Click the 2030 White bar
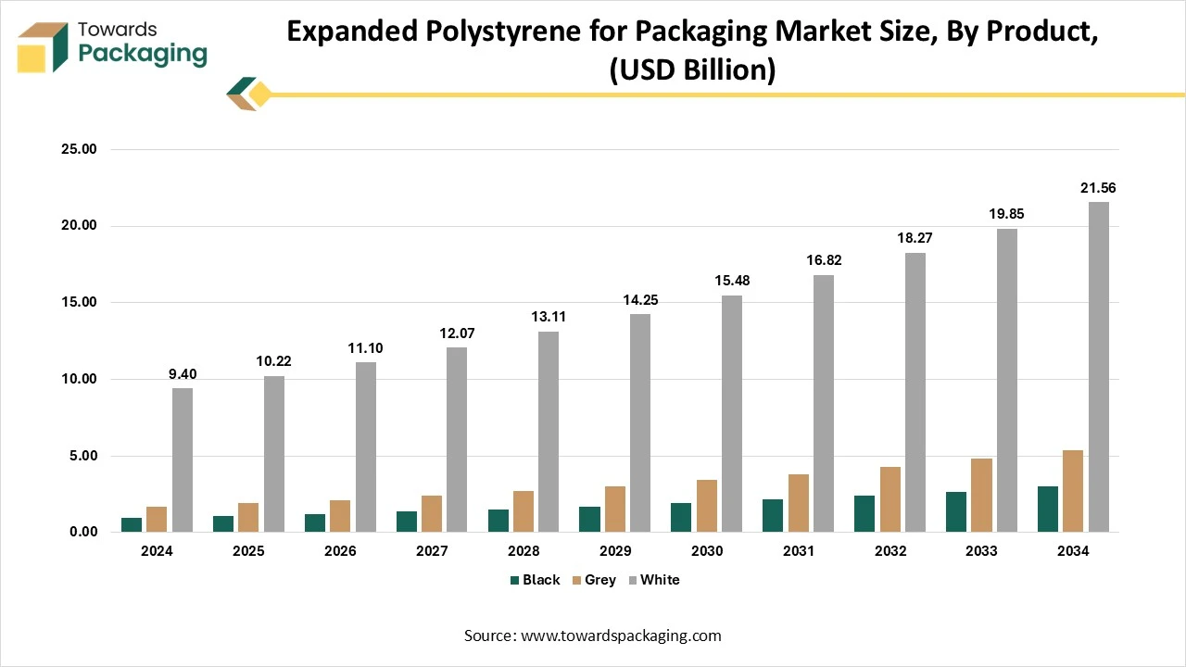Screen dimensions: 1186x667 tap(732, 413)
